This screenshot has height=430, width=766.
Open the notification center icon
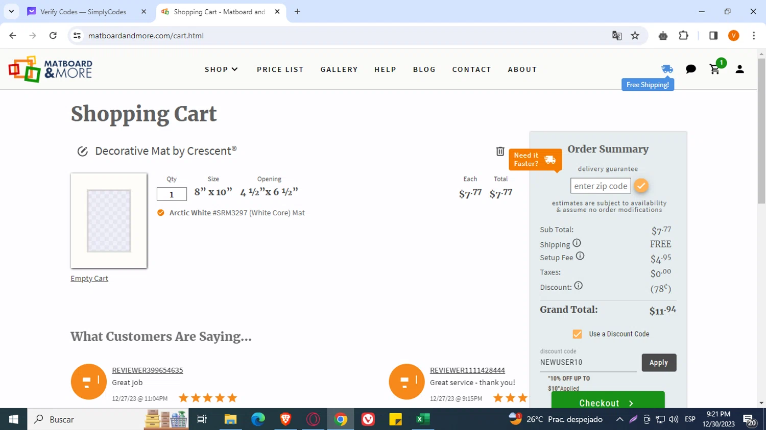tap(750, 419)
